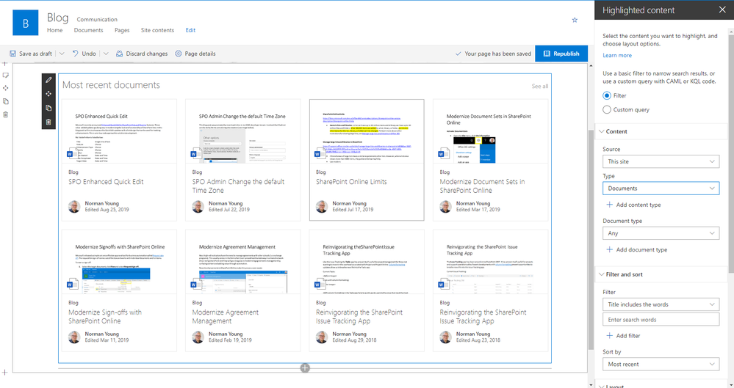Screen dimensions: 734x388
Task: Click the plus icon at top of left rail
Action: [x=4, y=64]
